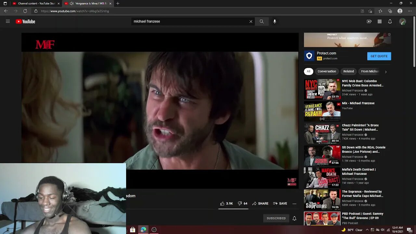416x234 pixels.
Task: Open the YouTube apps grid
Action: click(x=380, y=21)
